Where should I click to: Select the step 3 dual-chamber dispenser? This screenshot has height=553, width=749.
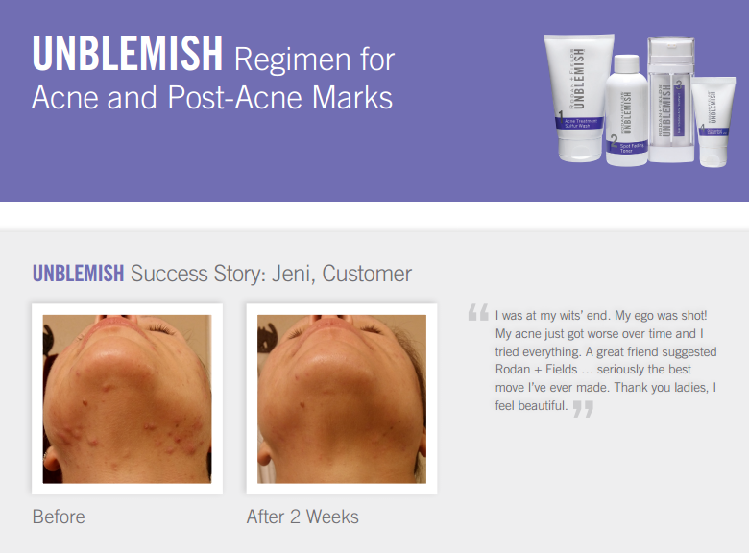670,100
